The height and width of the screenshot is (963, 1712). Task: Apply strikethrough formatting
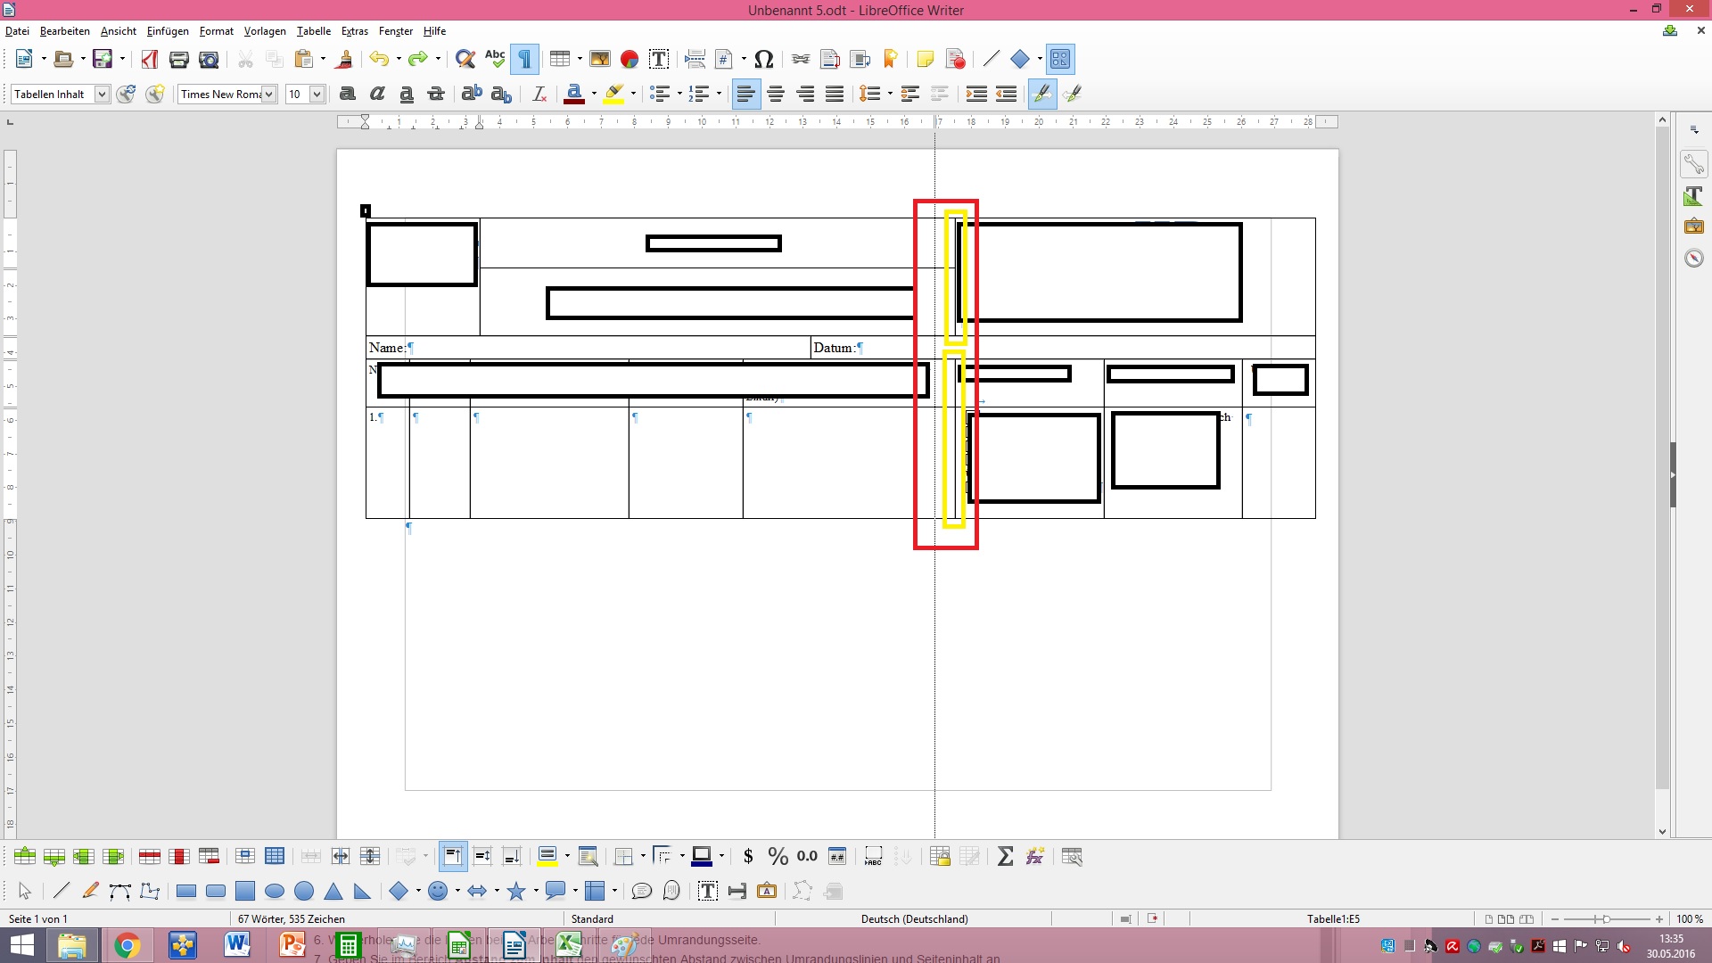click(436, 94)
